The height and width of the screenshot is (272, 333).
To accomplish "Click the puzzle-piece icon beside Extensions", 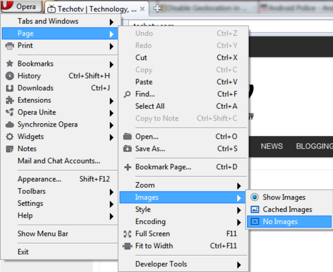I will [x=10, y=100].
